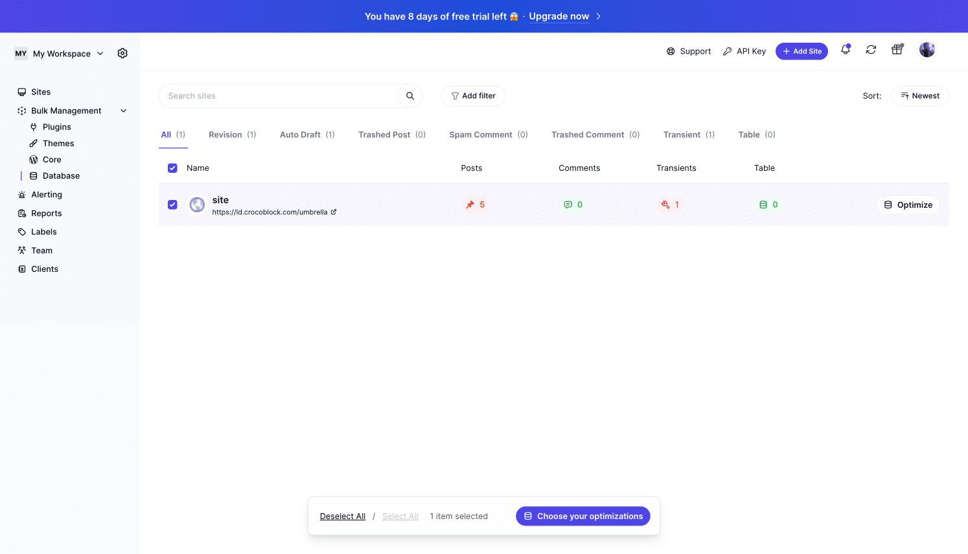Open the notifications bell icon
The height and width of the screenshot is (554, 968).
coord(845,49)
